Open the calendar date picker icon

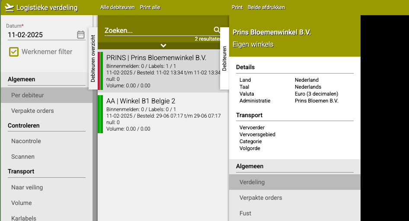pos(81,35)
